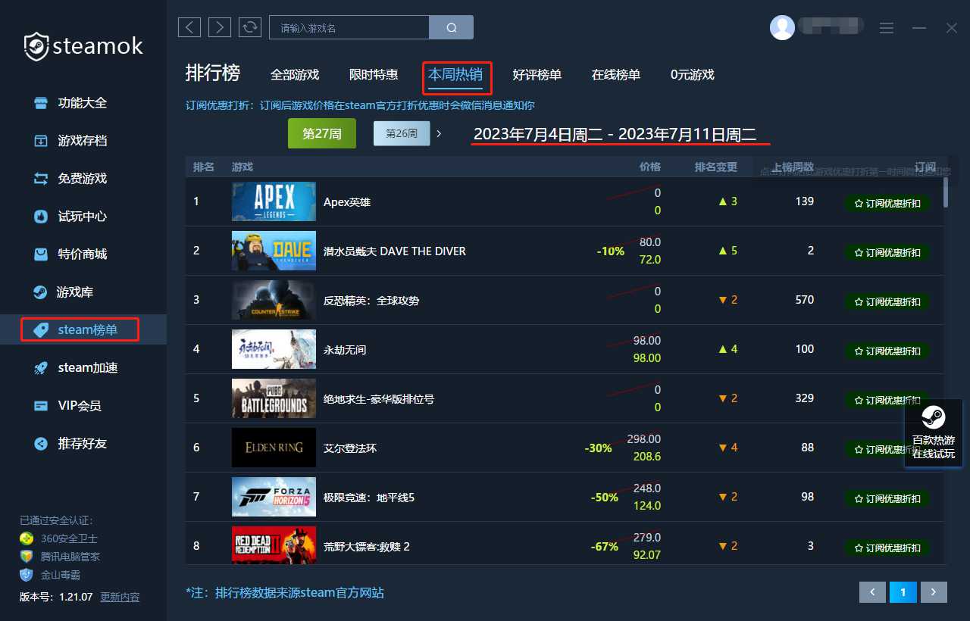The width and height of the screenshot is (970, 621).
Task: Select the 第26周 week button
Action: point(402,133)
